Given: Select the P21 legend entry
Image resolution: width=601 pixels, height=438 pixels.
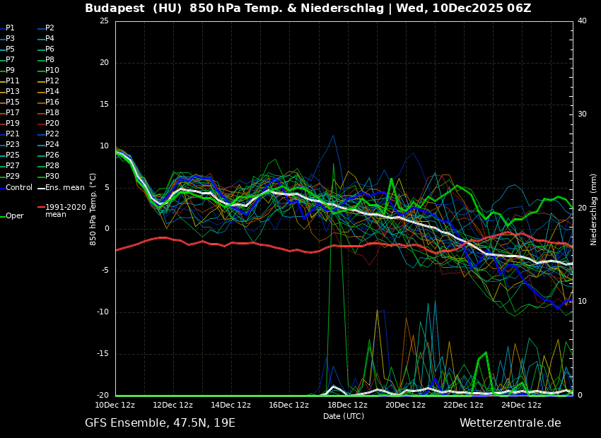Looking at the screenshot, I should pyautogui.click(x=12, y=134).
